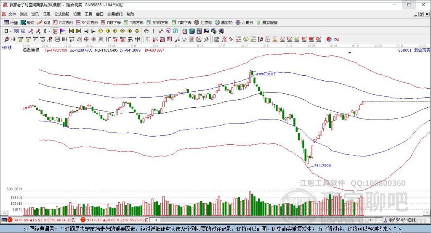Open the P四方形 tool
This screenshot has width=431, height=233.
[x=63, y=23]
